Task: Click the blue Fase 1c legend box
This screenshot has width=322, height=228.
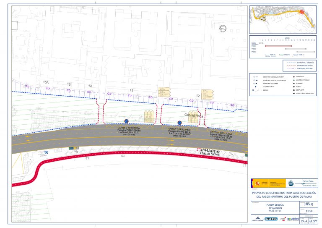Action: point(296,55)
